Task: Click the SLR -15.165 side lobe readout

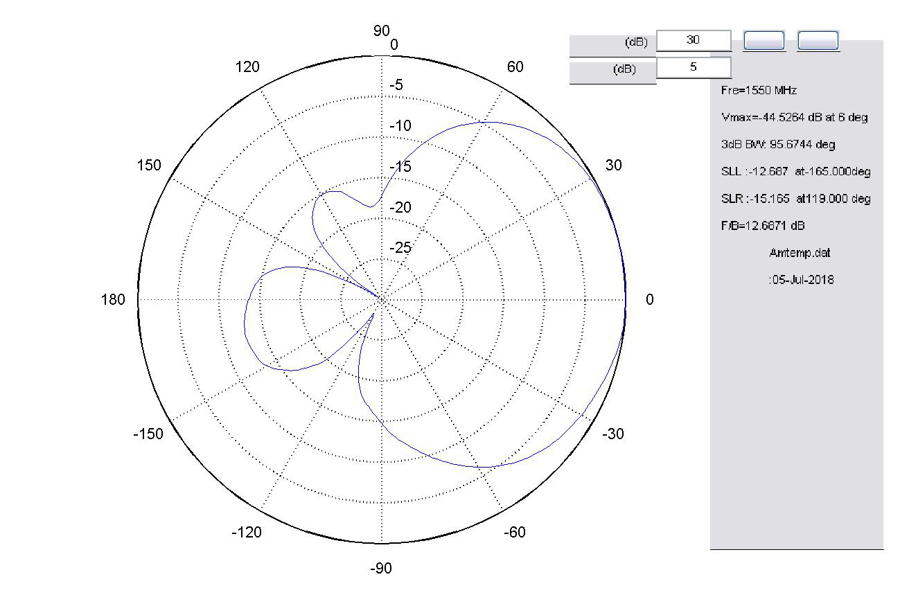Action: (795, 199)
